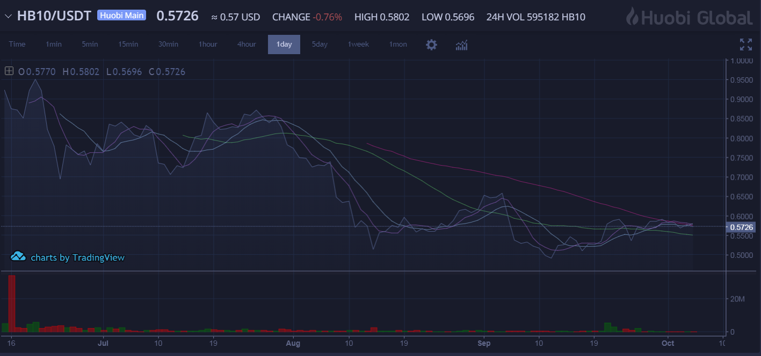Click the TradingView cloud logo icon
The width and height of the screenshot is (761, 356).
18,256
